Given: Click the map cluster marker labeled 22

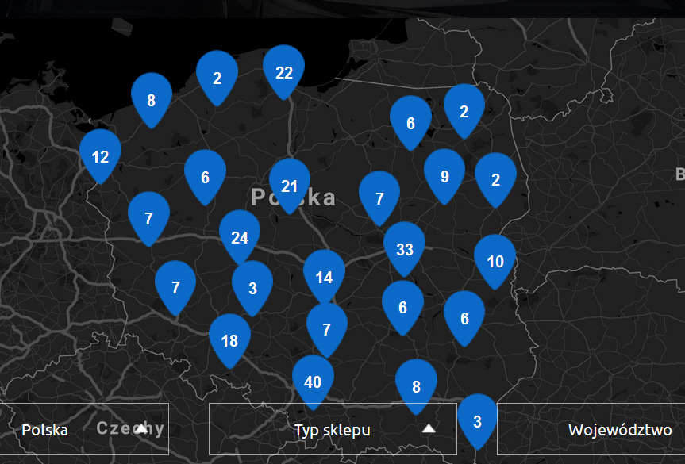Looking at the screenshot, I should tap(284, 72).
